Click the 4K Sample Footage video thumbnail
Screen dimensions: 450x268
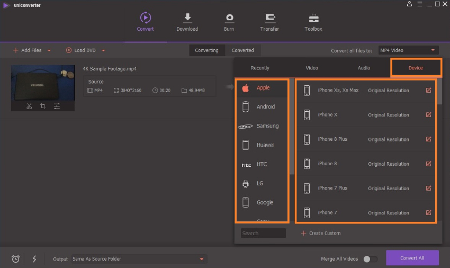point(43,83)
